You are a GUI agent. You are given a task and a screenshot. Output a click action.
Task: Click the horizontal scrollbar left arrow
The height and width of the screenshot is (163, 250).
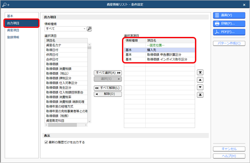pyautogui.click(x=46, y=125)
